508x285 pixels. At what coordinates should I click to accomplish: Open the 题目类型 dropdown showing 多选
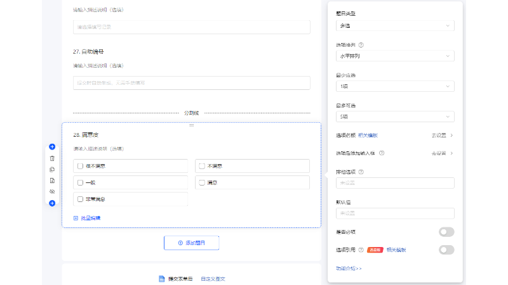[x=395, y=25]
